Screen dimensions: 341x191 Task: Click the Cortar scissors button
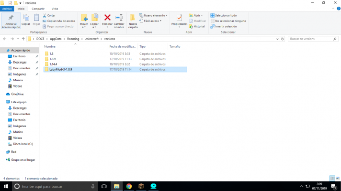click(x=51, y=15)
